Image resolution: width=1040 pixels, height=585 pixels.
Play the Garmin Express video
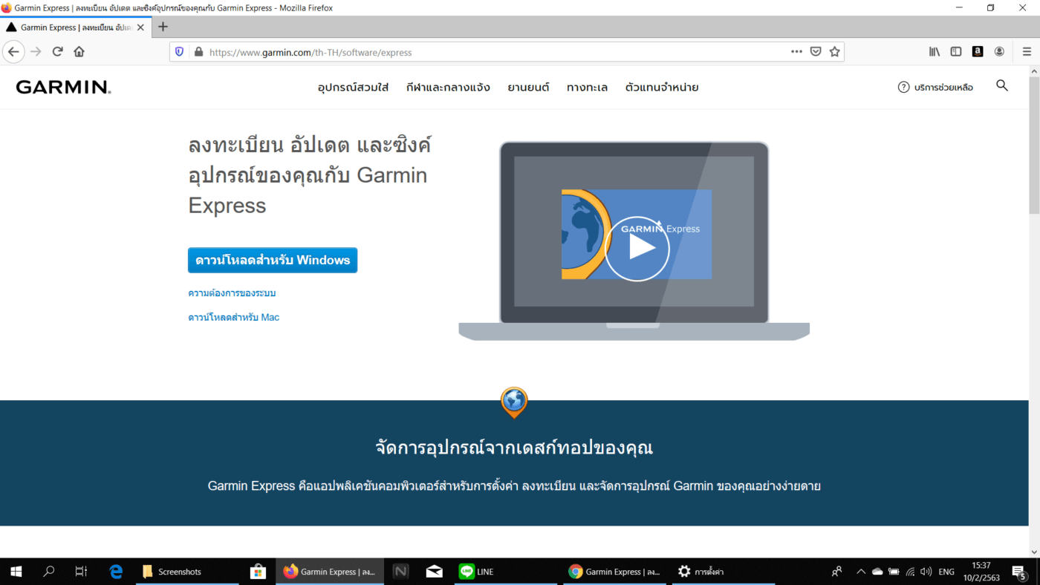(x=637, y=249)
